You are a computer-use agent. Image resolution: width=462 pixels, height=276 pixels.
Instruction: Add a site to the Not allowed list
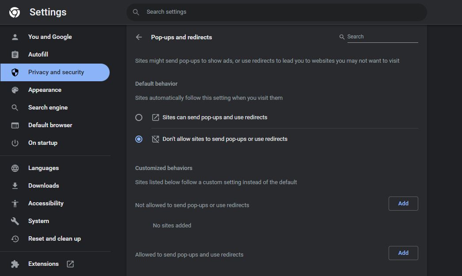tap(403, 204)
